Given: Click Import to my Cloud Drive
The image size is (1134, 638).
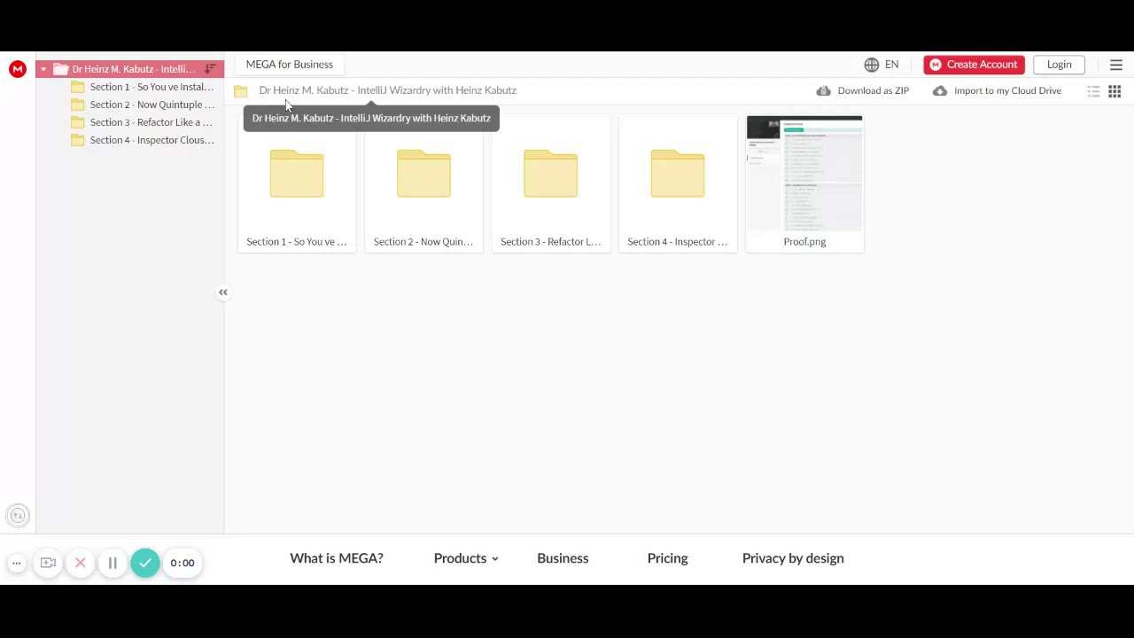Looking at the screenshot, I should [998, 90].
